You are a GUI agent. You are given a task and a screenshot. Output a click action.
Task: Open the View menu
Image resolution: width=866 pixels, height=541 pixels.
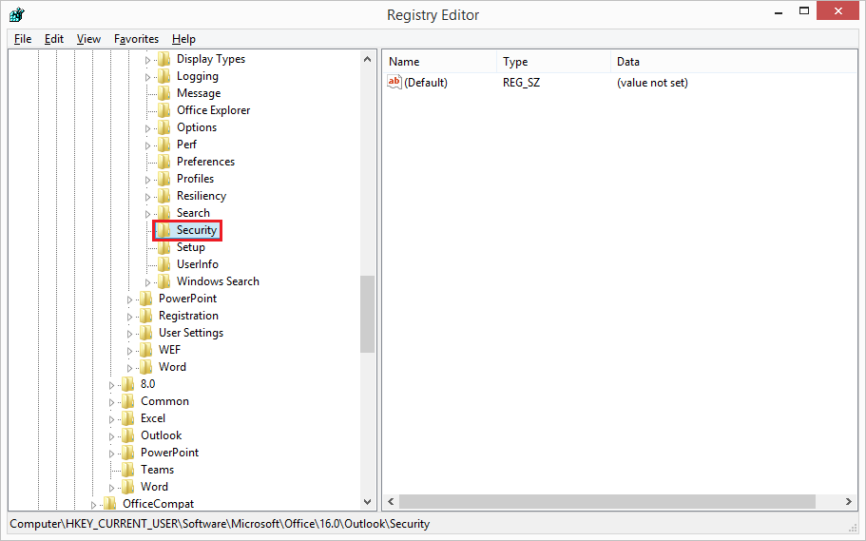(88, 39)
